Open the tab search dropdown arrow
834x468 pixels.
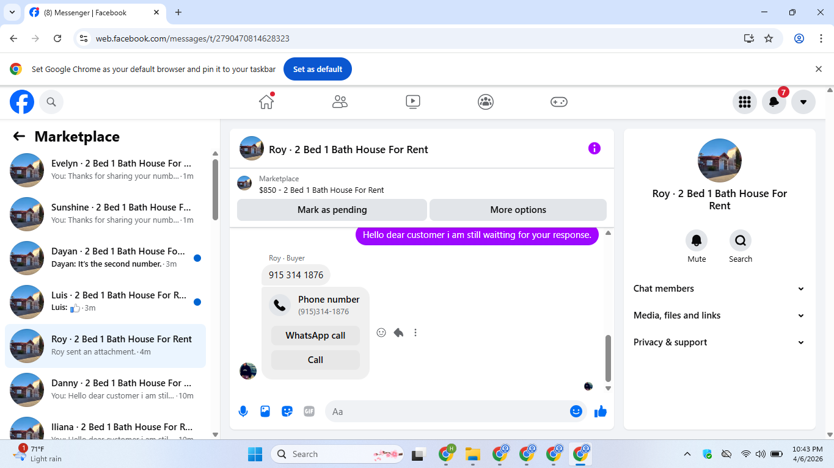[12, 12]
